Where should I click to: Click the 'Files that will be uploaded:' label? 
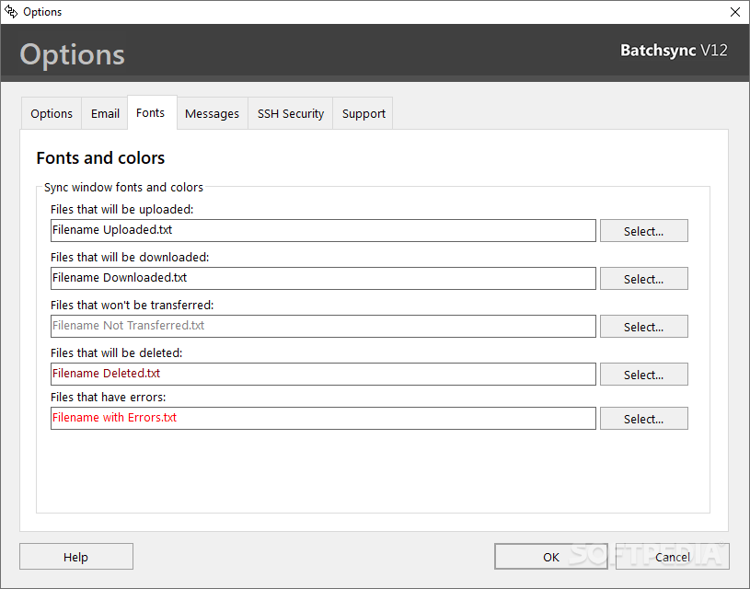coord(122,210)
